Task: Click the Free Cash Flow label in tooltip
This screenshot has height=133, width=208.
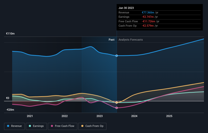Action: [128, 21]
